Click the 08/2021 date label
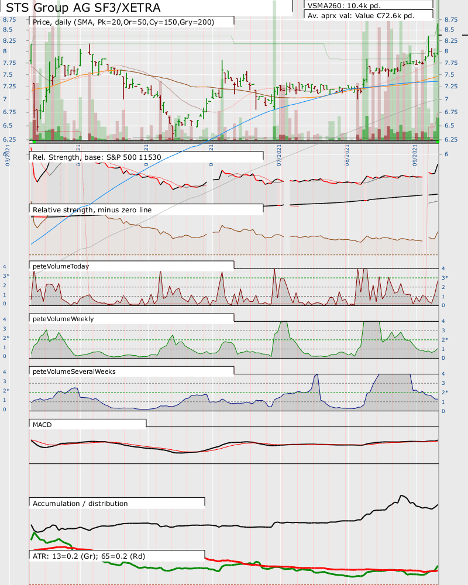 (347, 155)
